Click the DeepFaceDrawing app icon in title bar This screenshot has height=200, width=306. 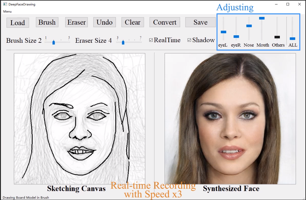click(x=5, y=4)
